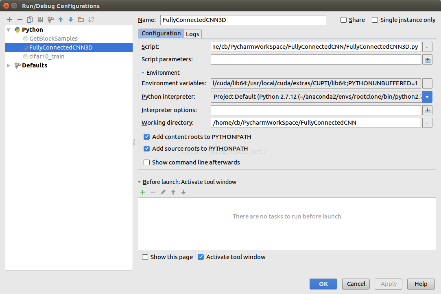The width and height of the screenshot is (441, 294).
Task: Open edit defaults wrench icon in toolbar
Action: click(x=50, y=19)
